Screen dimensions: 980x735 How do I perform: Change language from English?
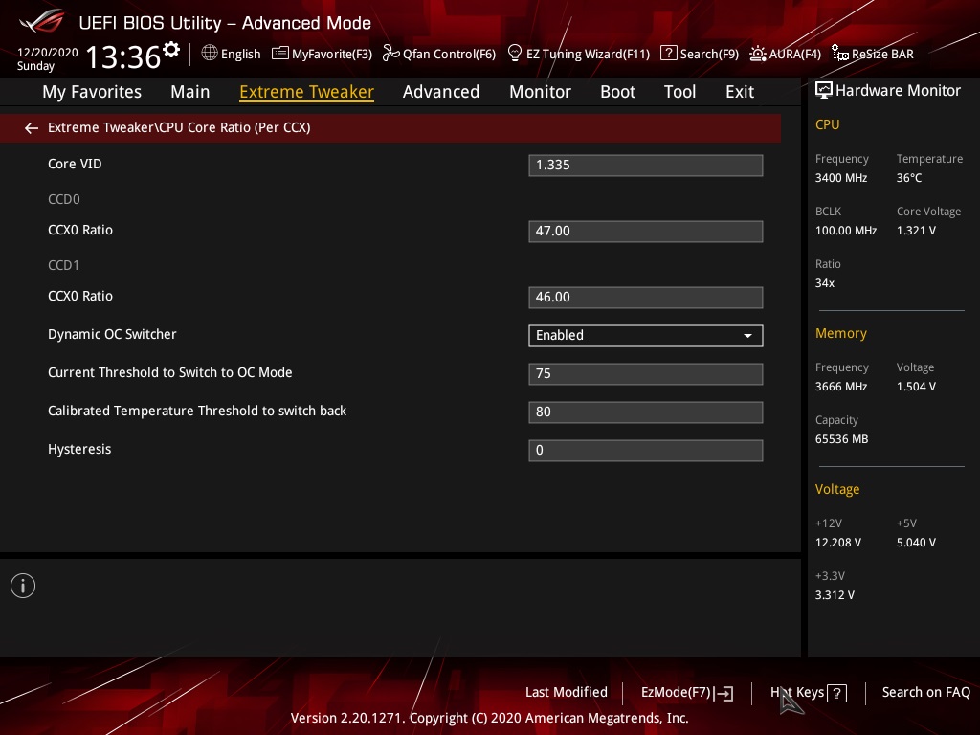[x=240, y=54]
